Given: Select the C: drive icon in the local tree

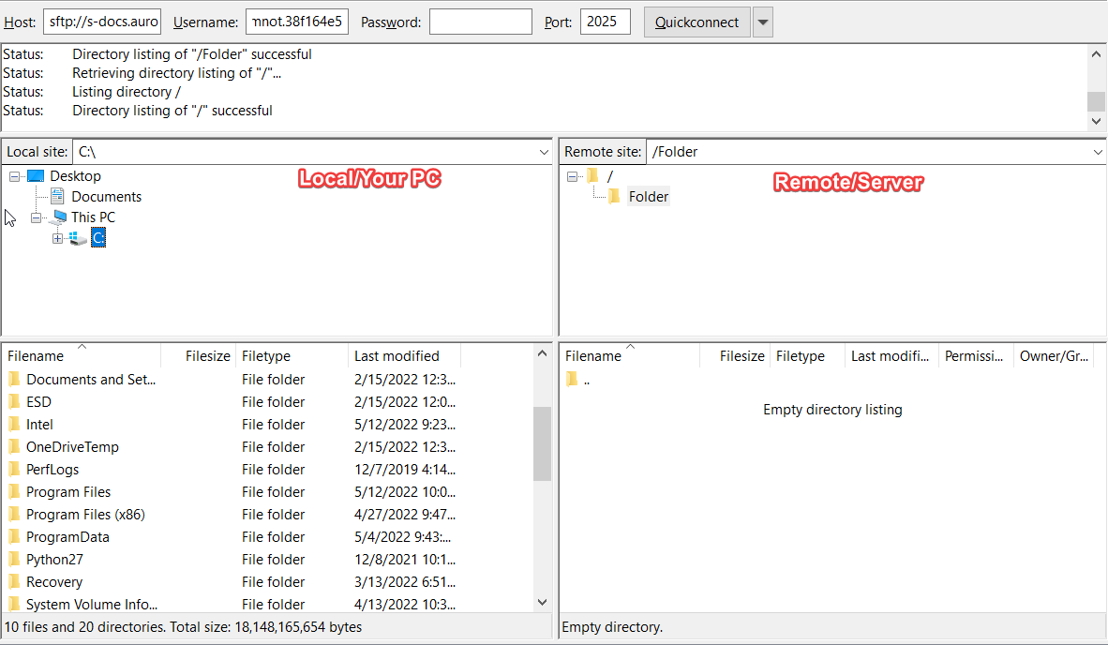Looking at the screenshot, I should [98, 237].
